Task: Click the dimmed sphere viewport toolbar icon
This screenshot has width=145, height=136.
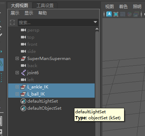Action: click(x=129, y=14)
